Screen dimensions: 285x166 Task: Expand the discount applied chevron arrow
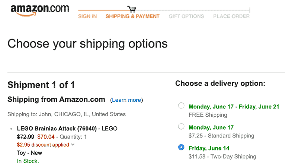click(73, 144)
